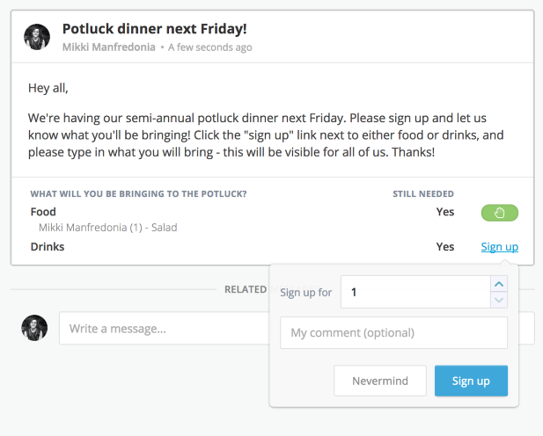Click the "A few seconds ago" timestamp
The height and width of the screenshot is (436, 543).
(210, 47)
